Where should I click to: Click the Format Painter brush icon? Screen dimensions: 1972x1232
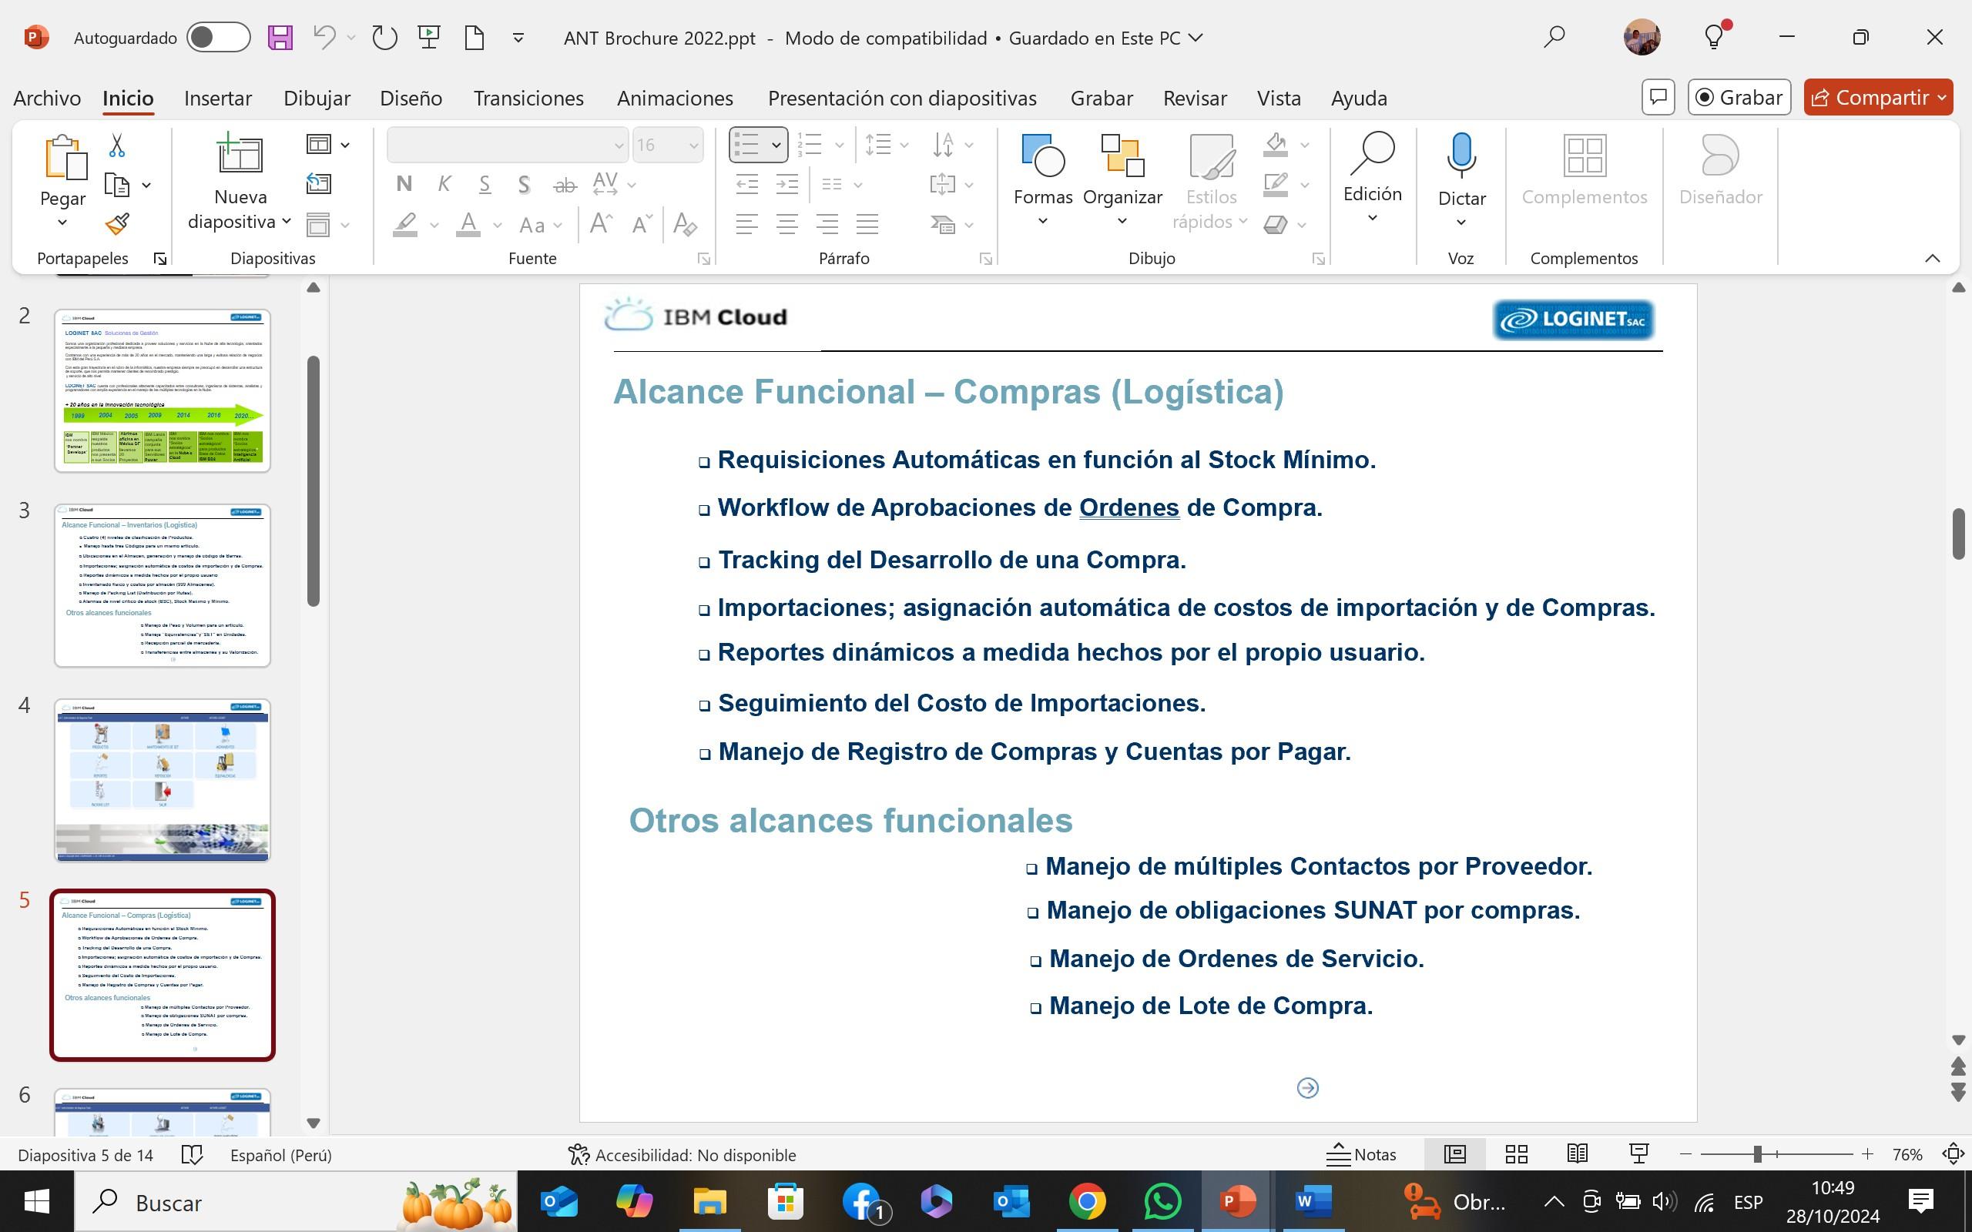(117, 223)
